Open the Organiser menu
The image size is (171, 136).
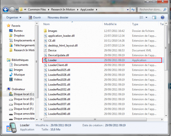14,17
